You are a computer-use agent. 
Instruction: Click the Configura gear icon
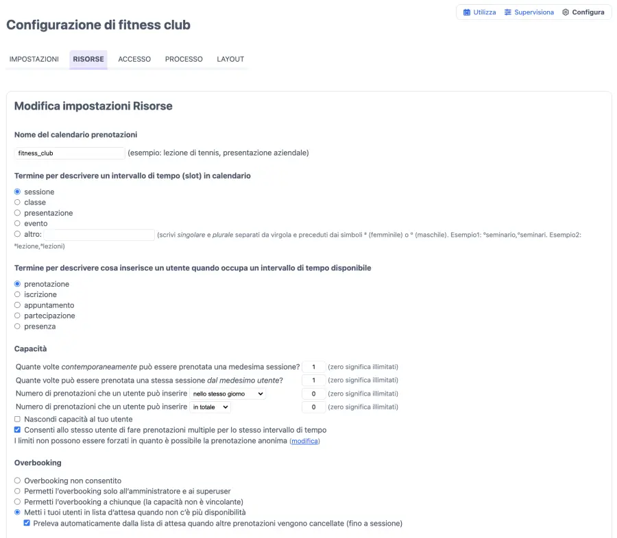point(566,12)
